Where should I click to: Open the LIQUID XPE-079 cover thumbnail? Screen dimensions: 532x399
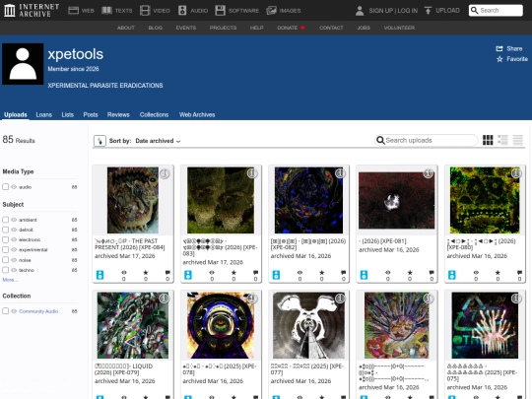tap(133, 325)
